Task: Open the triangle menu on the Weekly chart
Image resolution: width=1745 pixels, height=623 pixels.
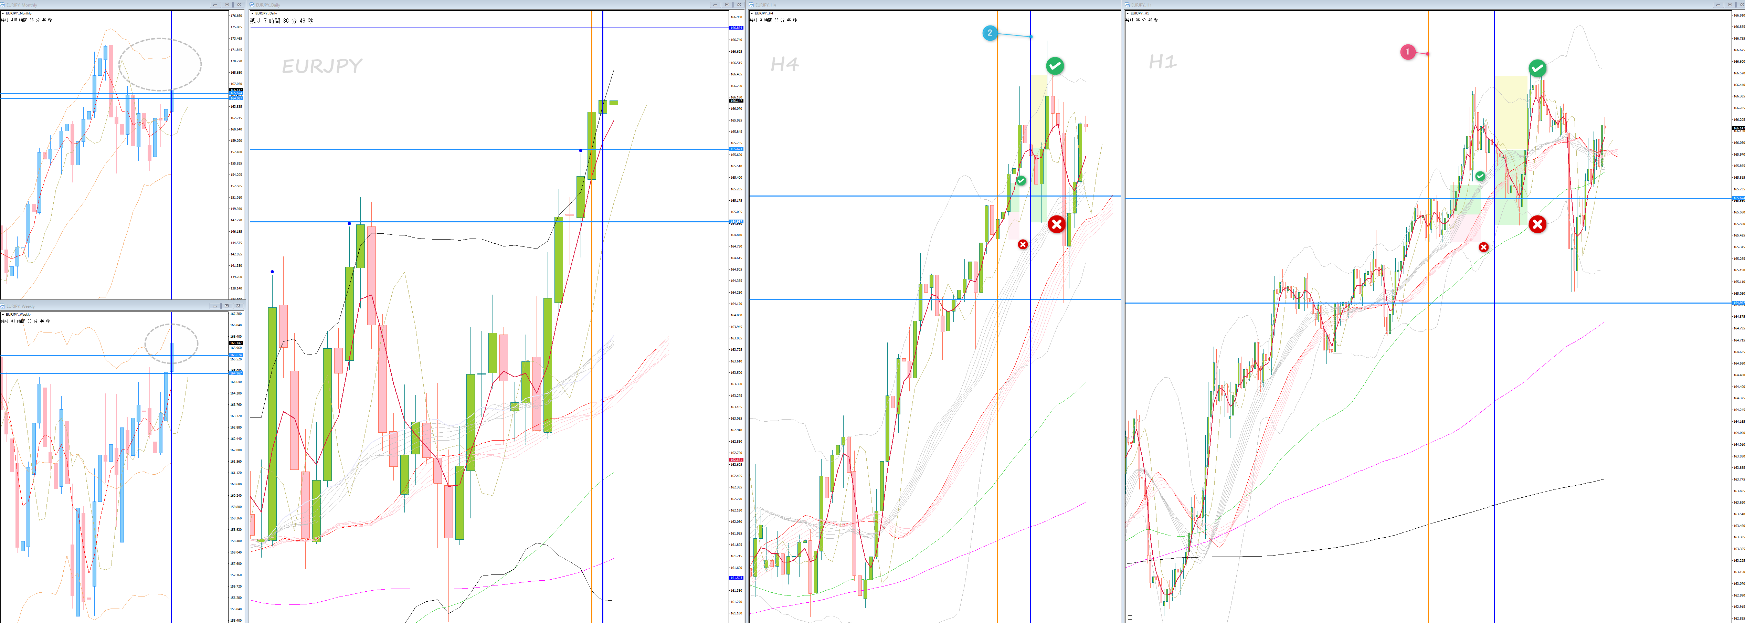Action: pyautogui.click(x=3, y=315)
